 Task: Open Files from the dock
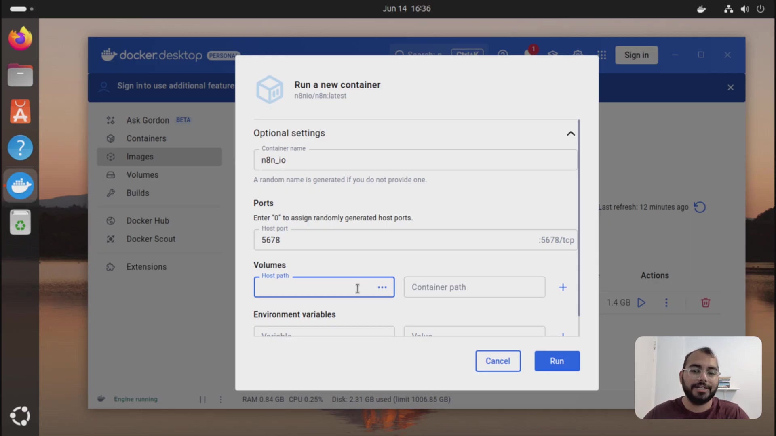pyautogui.click(x=20, y=75)
